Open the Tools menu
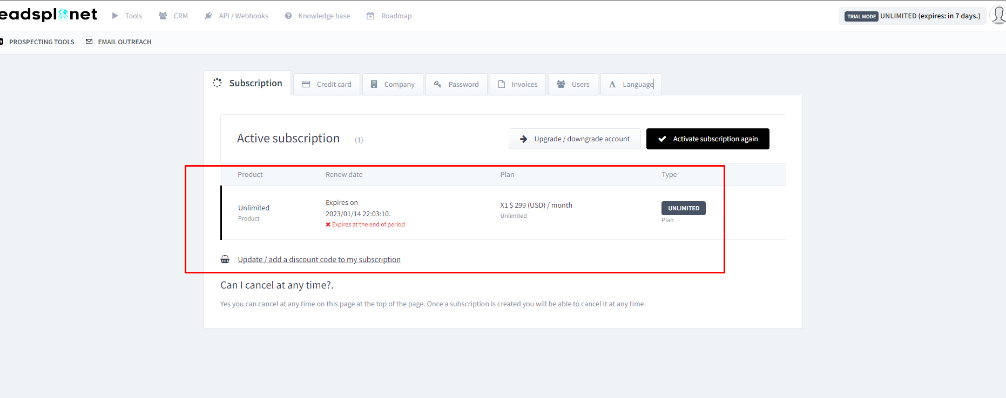Viewport: 1006px width, 398px height. [x=133, y=16]
